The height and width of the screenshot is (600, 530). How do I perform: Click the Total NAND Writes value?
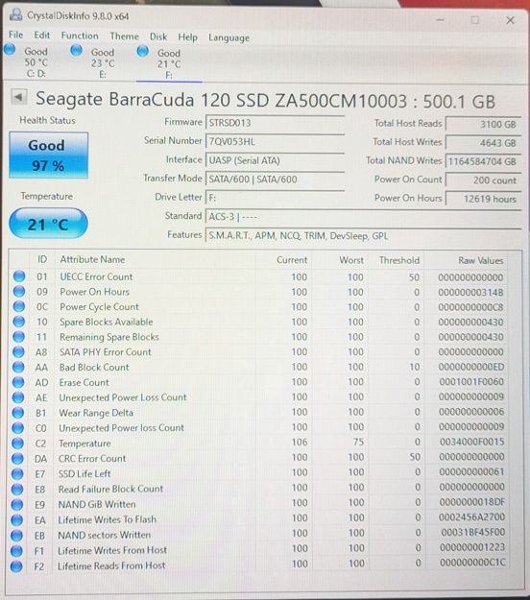483,161
